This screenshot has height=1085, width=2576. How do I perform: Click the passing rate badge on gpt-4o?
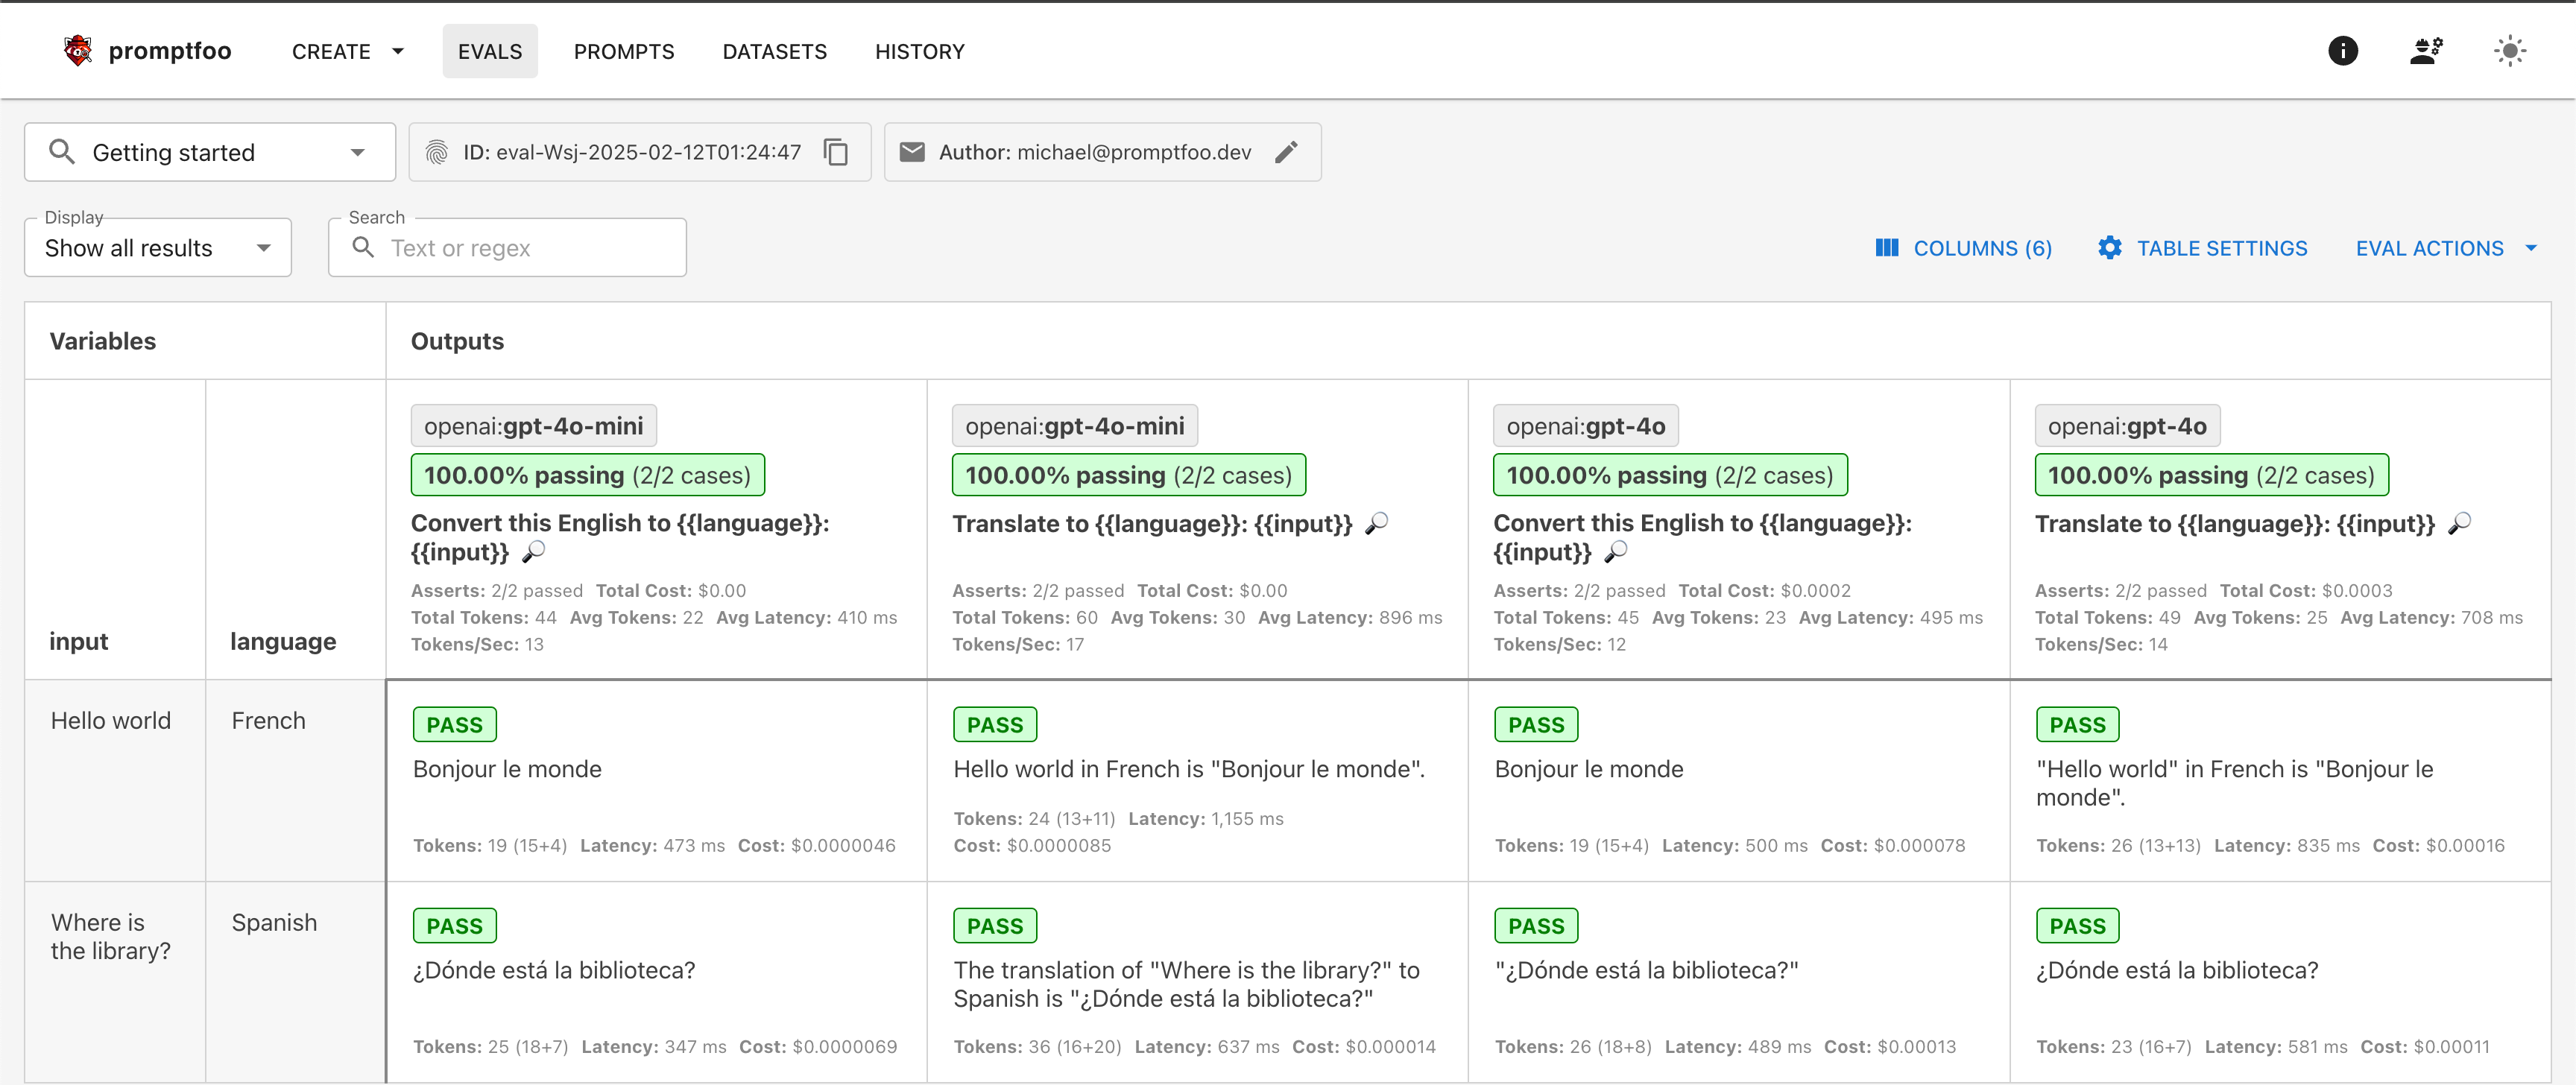(1666, 475)
